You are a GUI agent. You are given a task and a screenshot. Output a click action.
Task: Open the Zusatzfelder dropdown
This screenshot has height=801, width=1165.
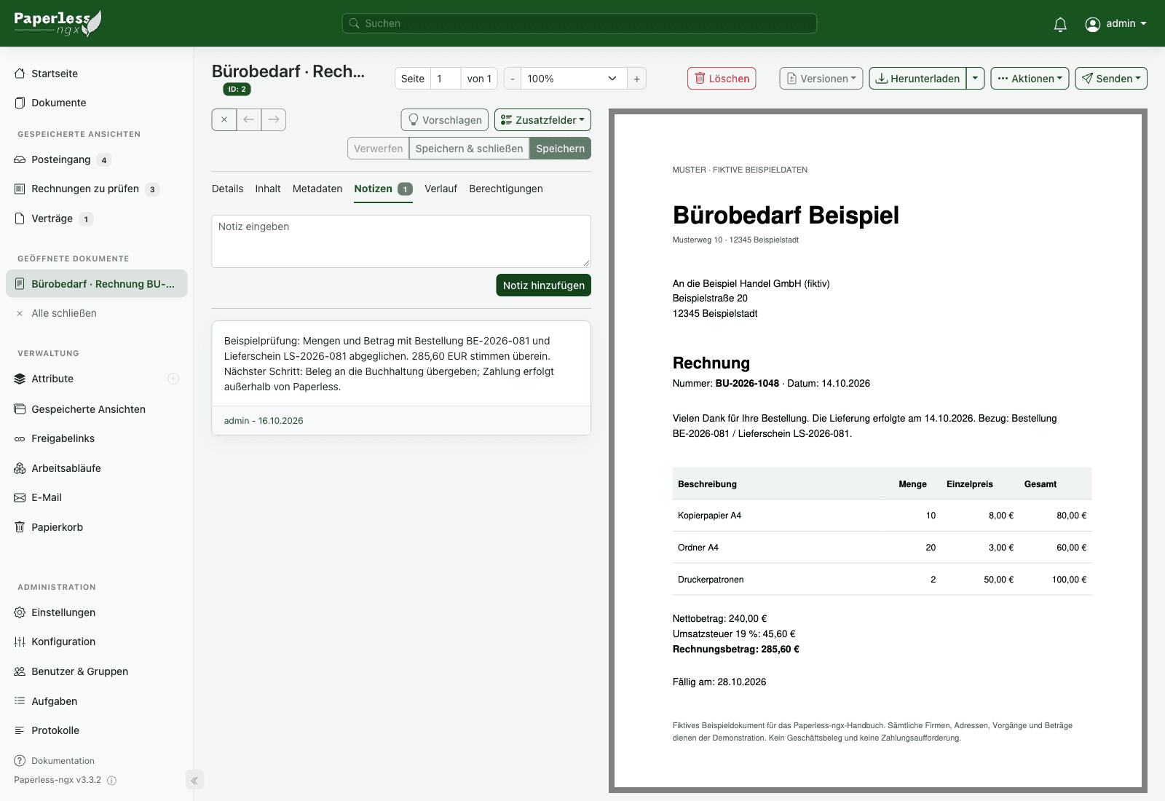(x=542, y=120)
